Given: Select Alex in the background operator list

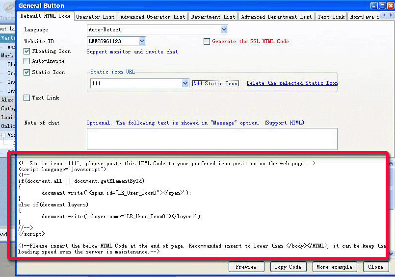Looking at the screenshot, I should coord(7,100).
